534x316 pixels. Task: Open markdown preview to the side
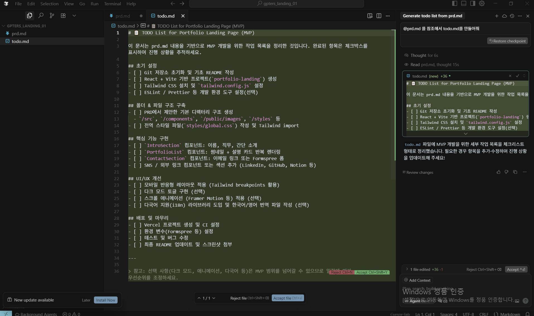(370, 16)
